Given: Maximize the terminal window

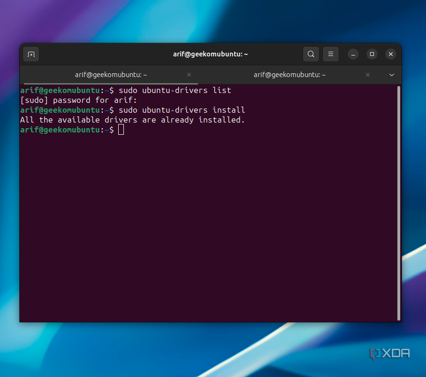Looking at the screenshot, I should coord(372,54).
